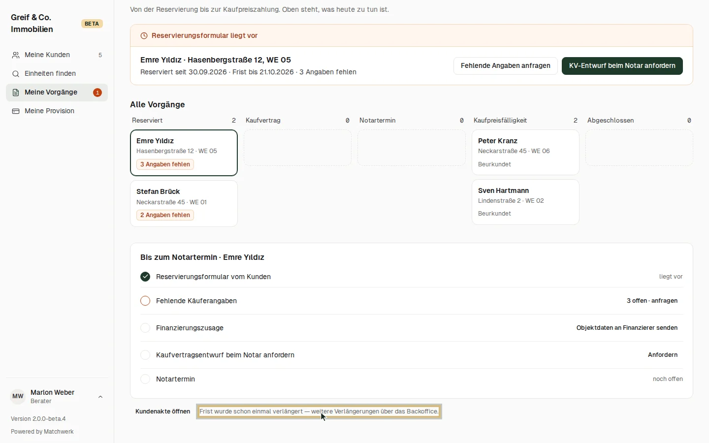Toggle the checked Reservierungsformular vom Kunden step
The image size is (709, 443).
[x=145, y=277]
